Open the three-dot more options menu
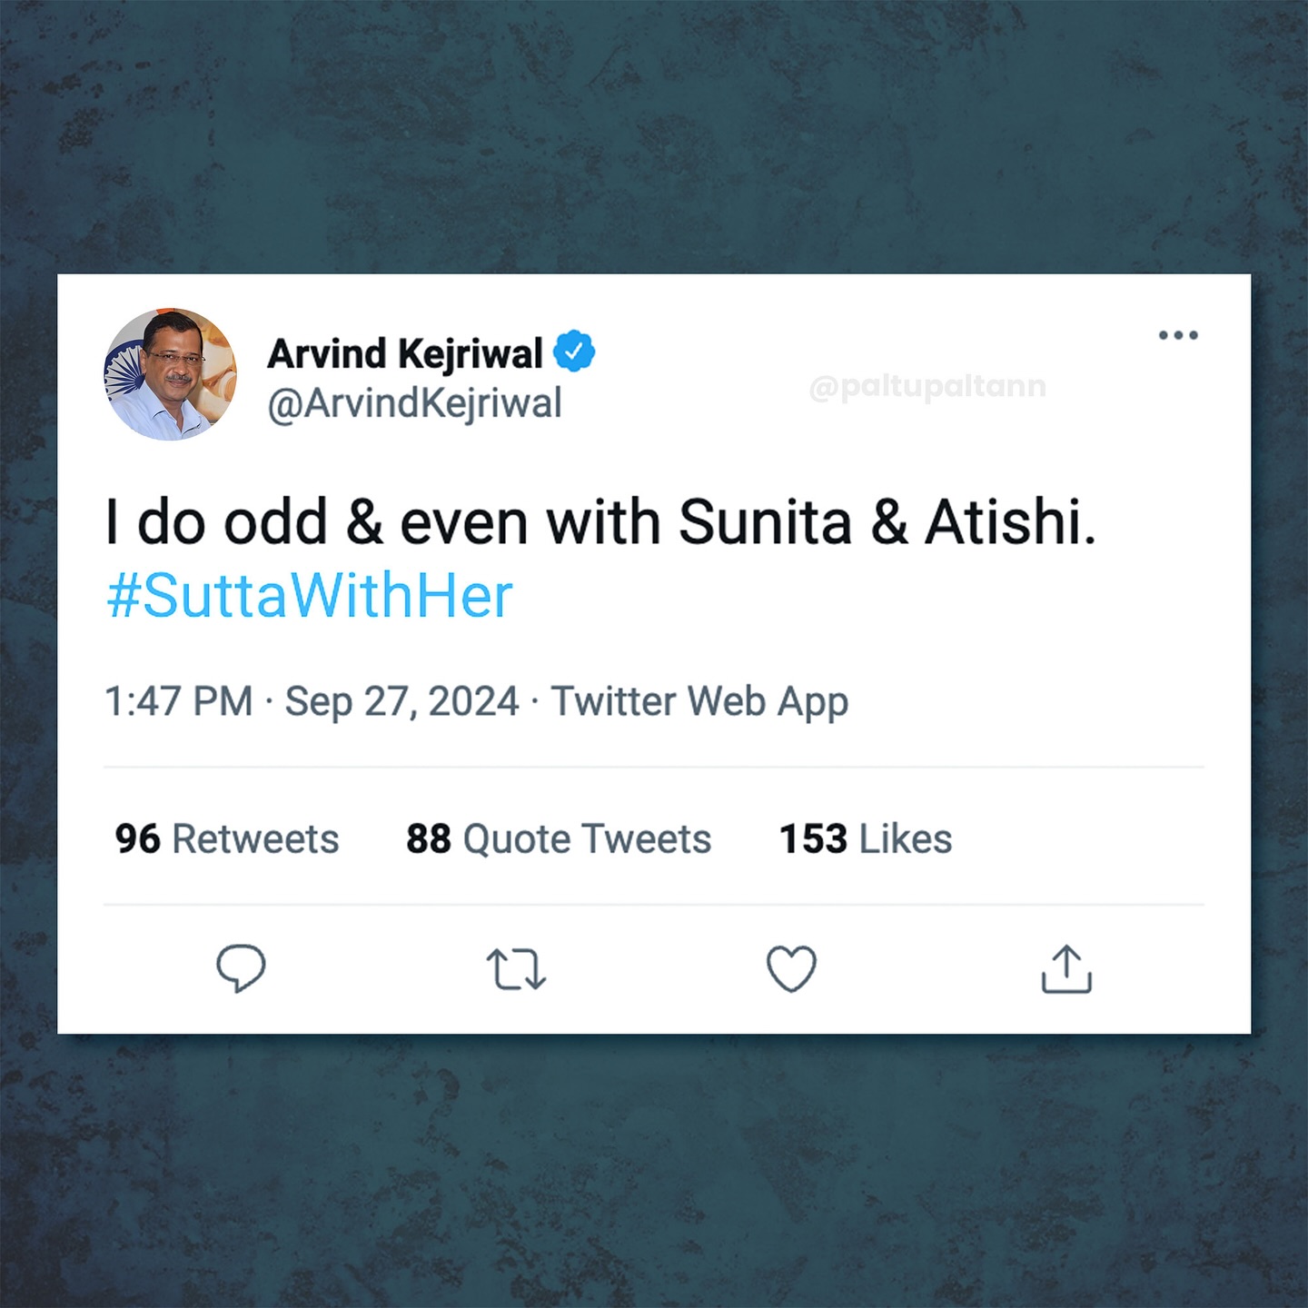 (x=1178, y=335)
